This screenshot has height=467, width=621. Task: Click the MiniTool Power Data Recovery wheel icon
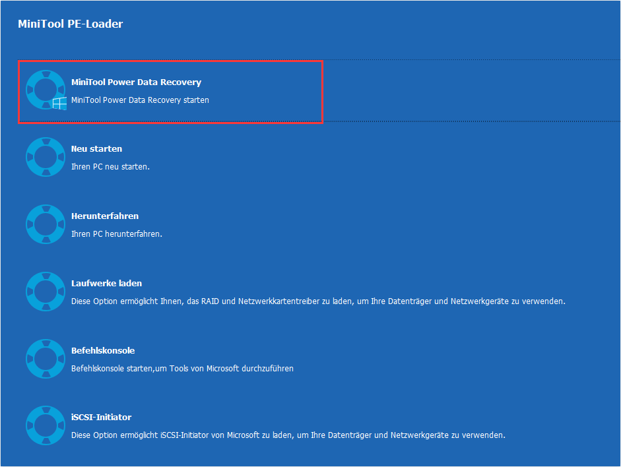tap(45, 88)
